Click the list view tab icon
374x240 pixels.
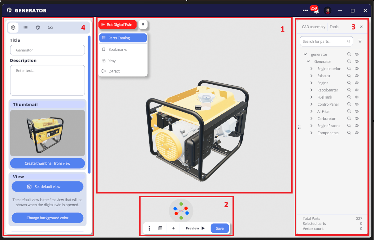[26, 28]
